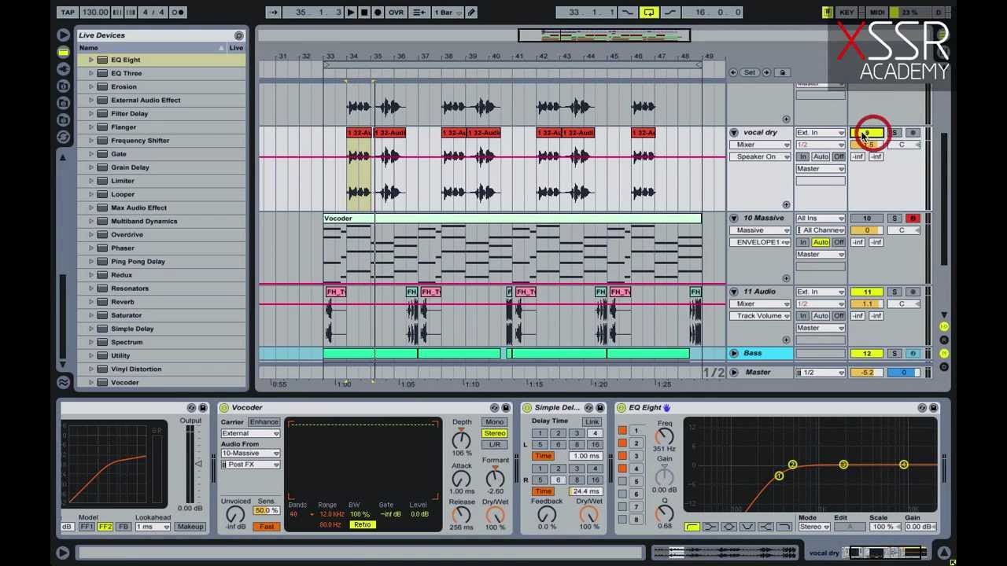The width and height of the screenshot is (1007, 566).
Task: Disarm the 10 Massive record button
Action: pos(913,218)
